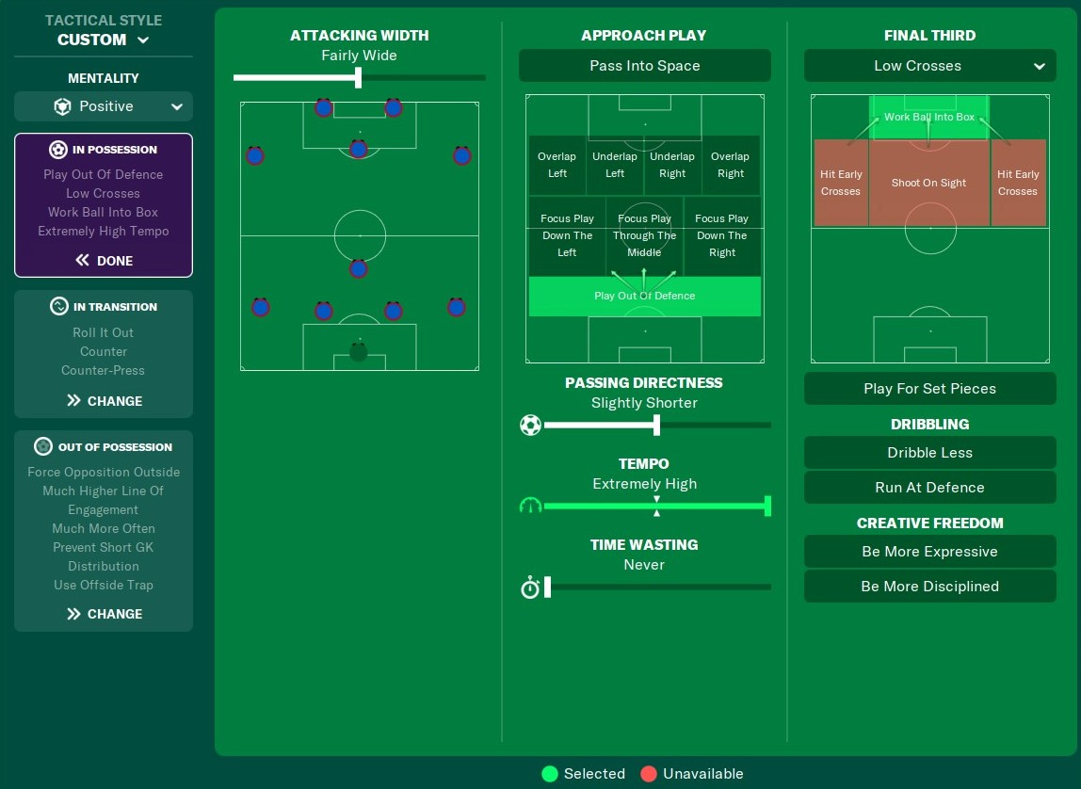Click the In Possession football icon
The width and height of the screenshot is (1081, 789).
58,150
